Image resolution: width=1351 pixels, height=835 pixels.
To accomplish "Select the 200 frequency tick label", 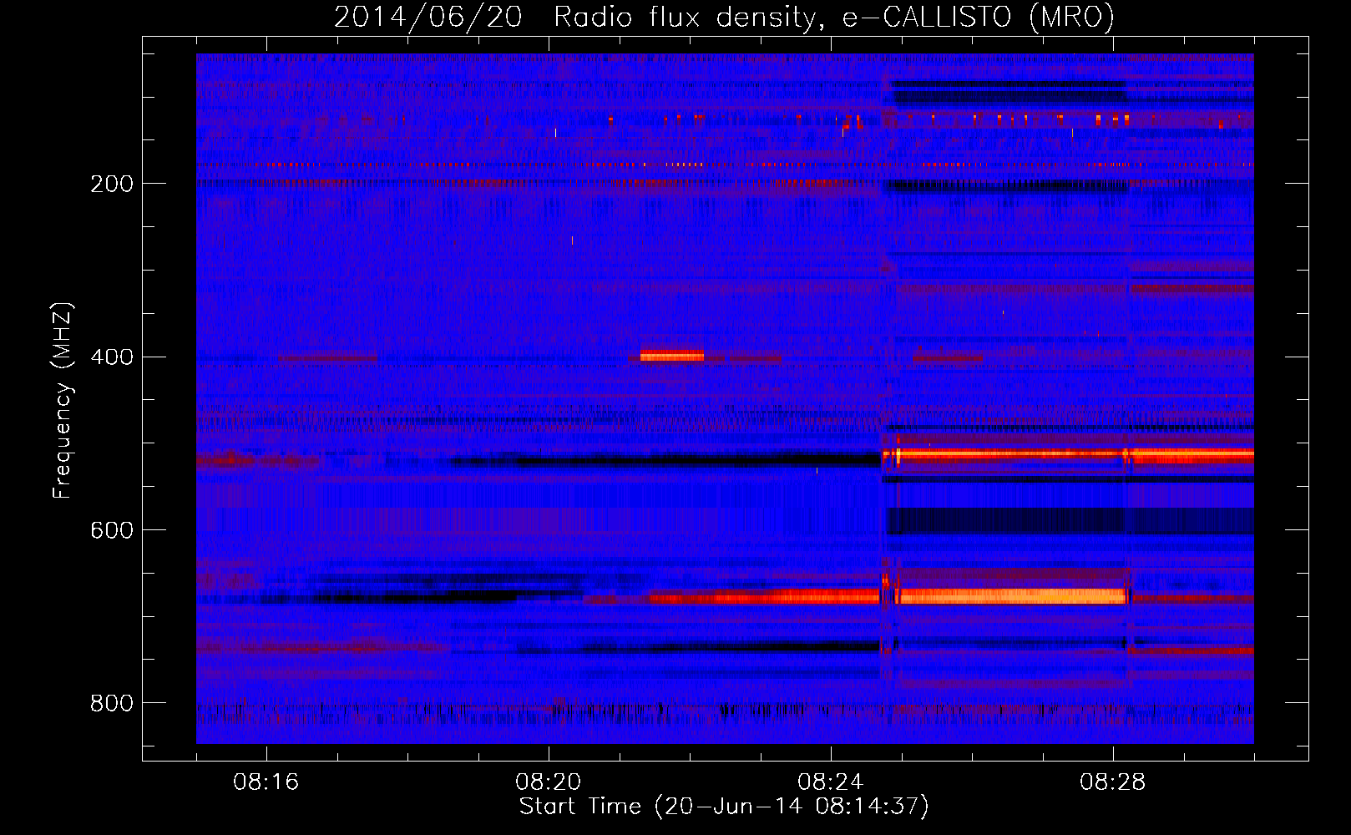I will click(x=112, y=184).
